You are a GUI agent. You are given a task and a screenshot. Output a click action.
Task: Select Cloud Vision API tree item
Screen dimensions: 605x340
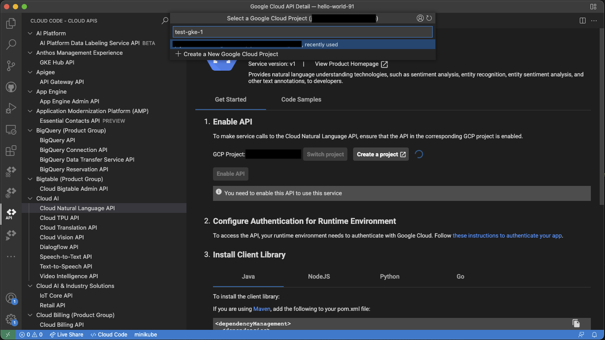[104, 237]
